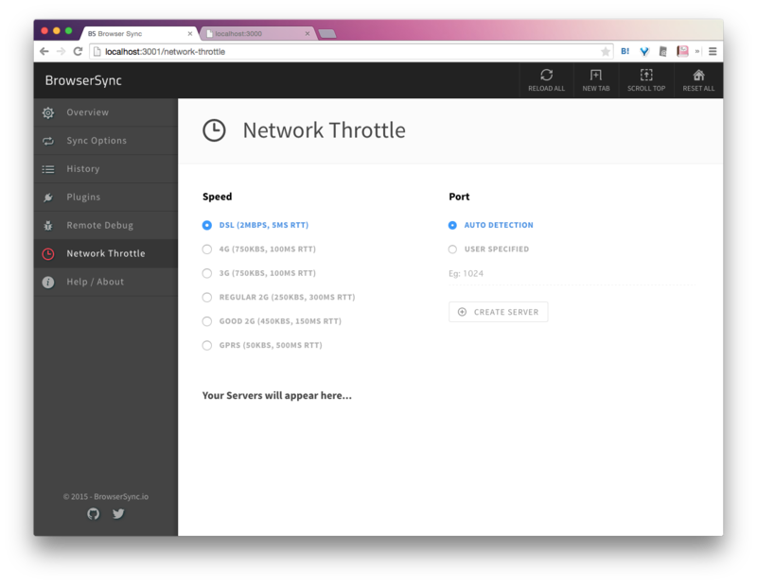Screen dimensions: 757x584
Task: Click the Help / About info icon
Action: 48,283
